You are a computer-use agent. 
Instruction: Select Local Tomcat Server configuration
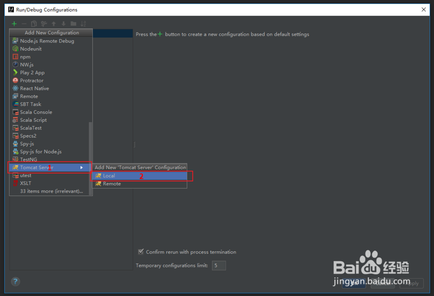point(139,176)
